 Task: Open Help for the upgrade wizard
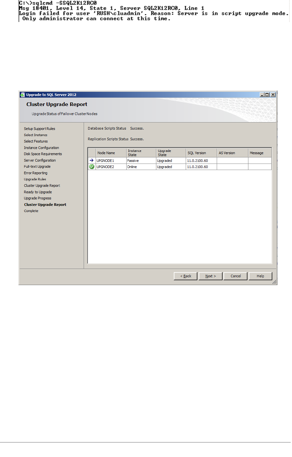pos(260,276)
